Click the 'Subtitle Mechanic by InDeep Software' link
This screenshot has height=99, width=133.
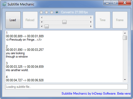(x=96, y=94)
